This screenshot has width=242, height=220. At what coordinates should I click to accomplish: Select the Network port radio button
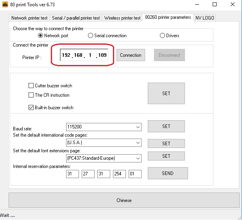[x=41, y=36]
